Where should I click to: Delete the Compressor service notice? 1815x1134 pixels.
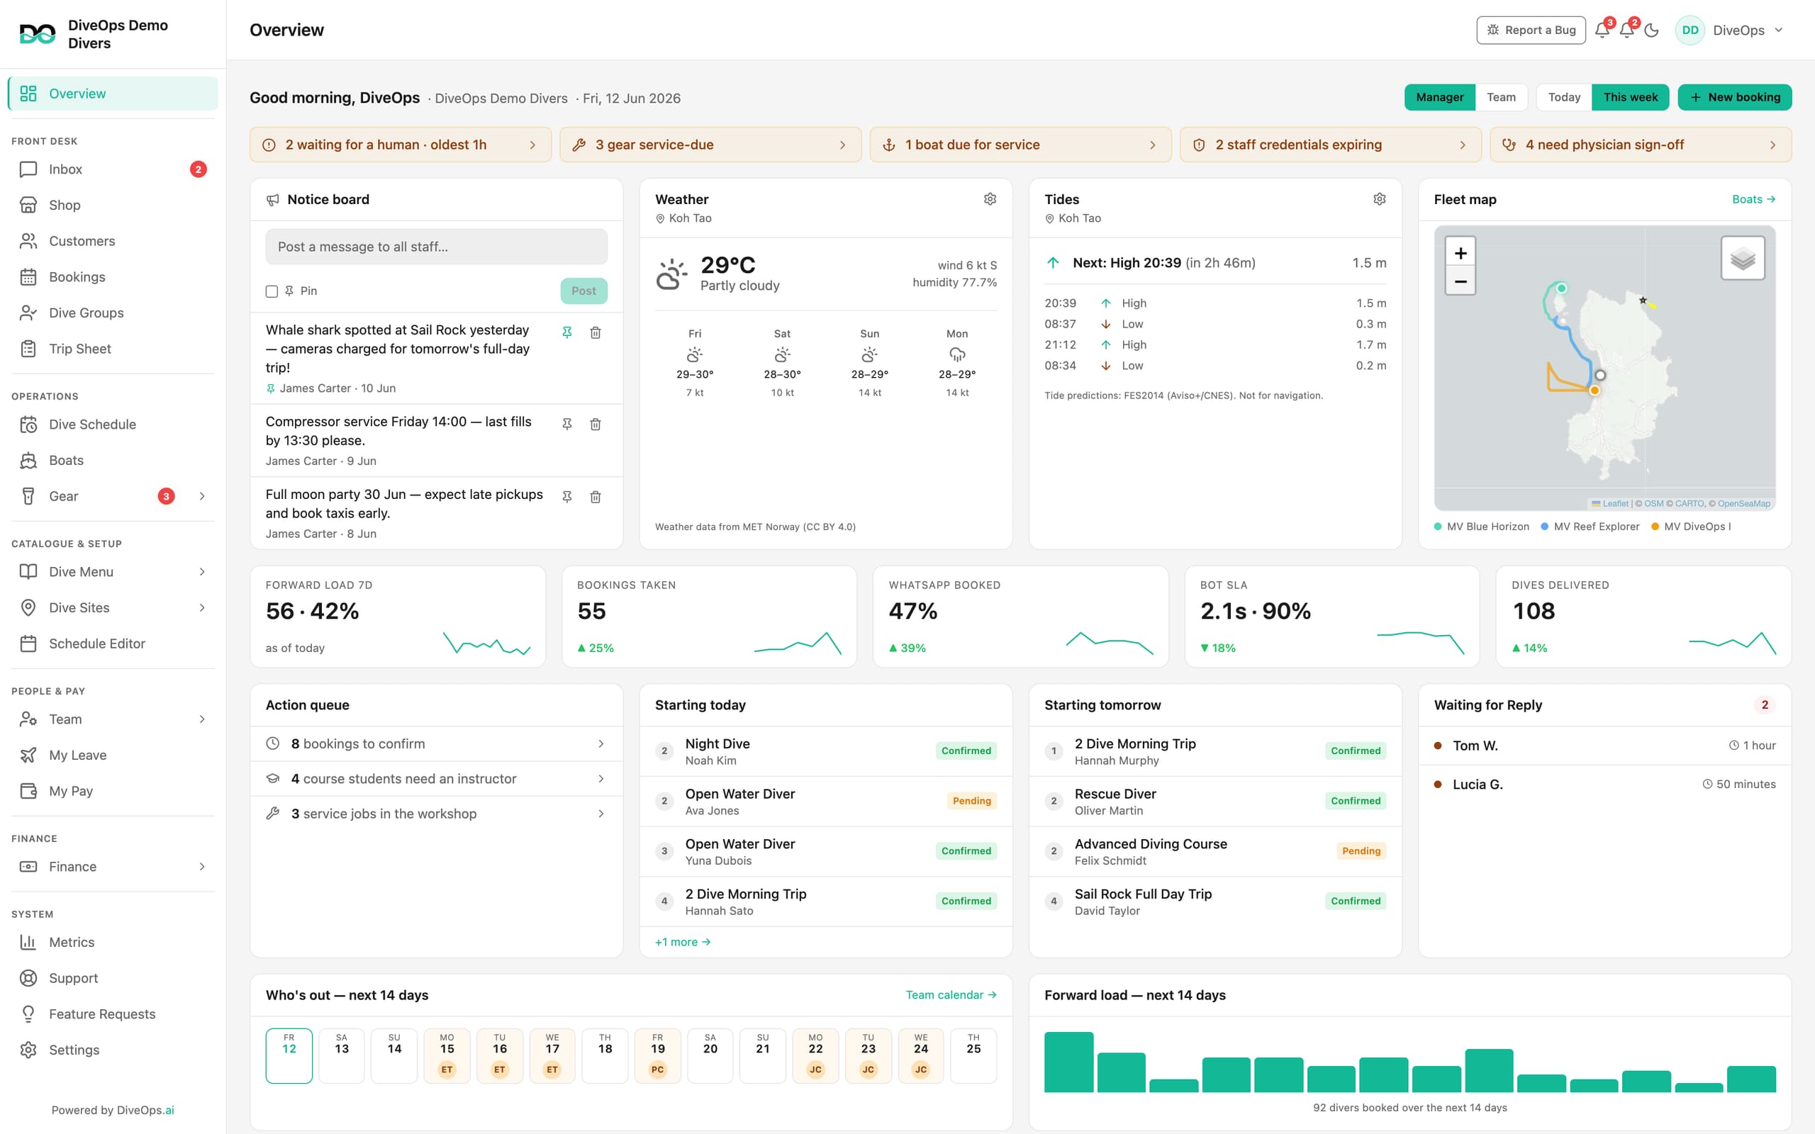tap(596, 424)
